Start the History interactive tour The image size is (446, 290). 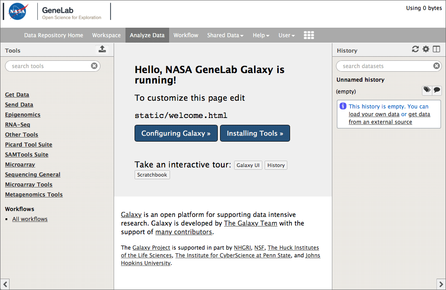(x=276, y=165)
